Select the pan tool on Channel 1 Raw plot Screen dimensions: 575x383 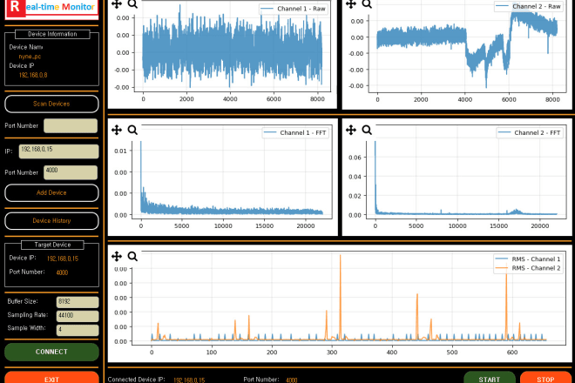116,4
